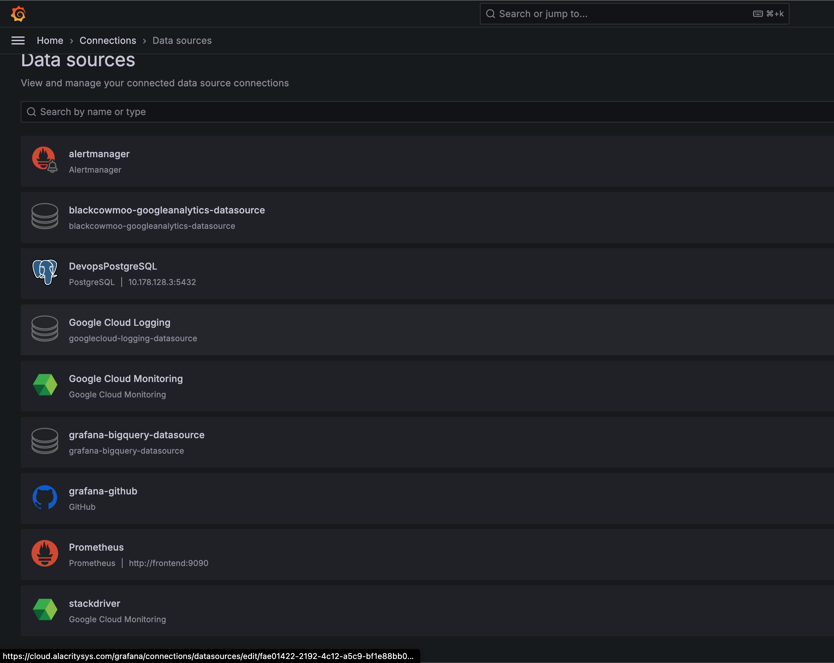
Task: Click the Data sources breadcrumb
Action: coord(182,40)
